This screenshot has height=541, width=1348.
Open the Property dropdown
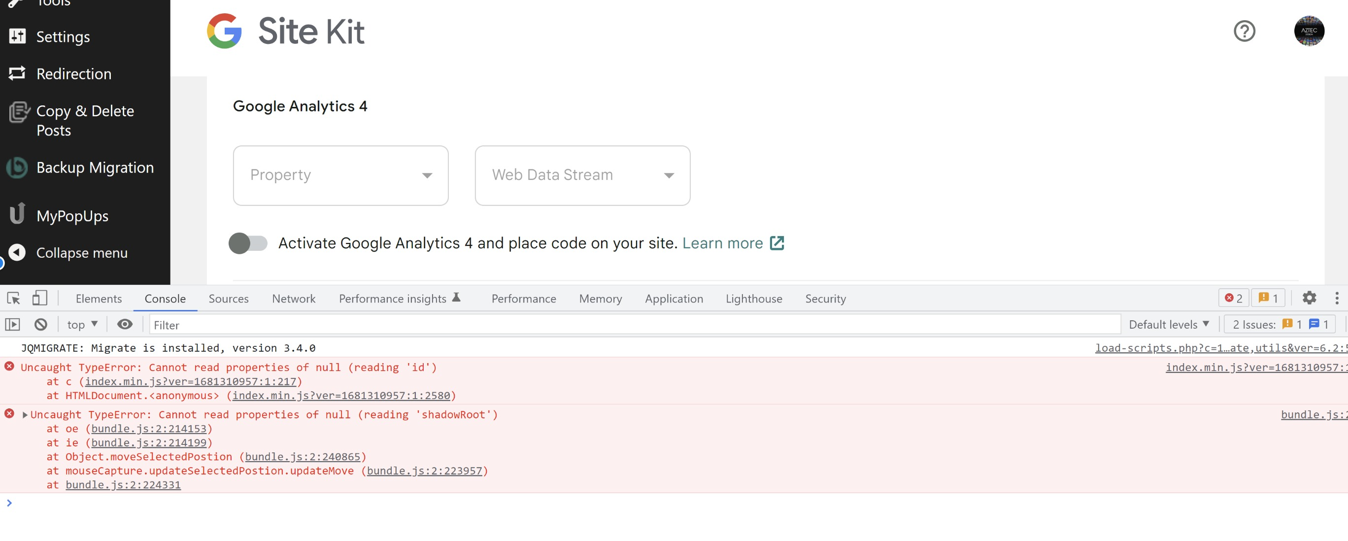click(340, 175)
